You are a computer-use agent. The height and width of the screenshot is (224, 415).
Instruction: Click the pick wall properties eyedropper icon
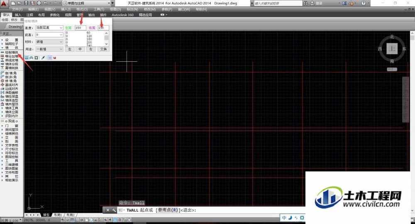tap(43, 58)
